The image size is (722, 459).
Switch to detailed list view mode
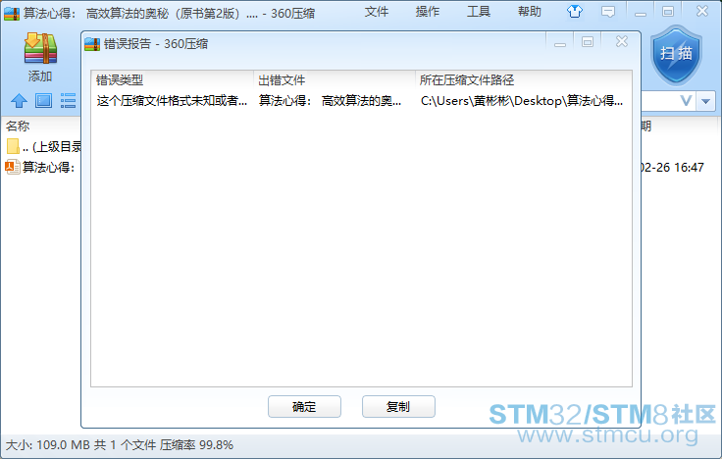68,100
